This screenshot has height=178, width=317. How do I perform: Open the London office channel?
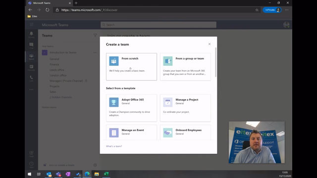[58, 75]
